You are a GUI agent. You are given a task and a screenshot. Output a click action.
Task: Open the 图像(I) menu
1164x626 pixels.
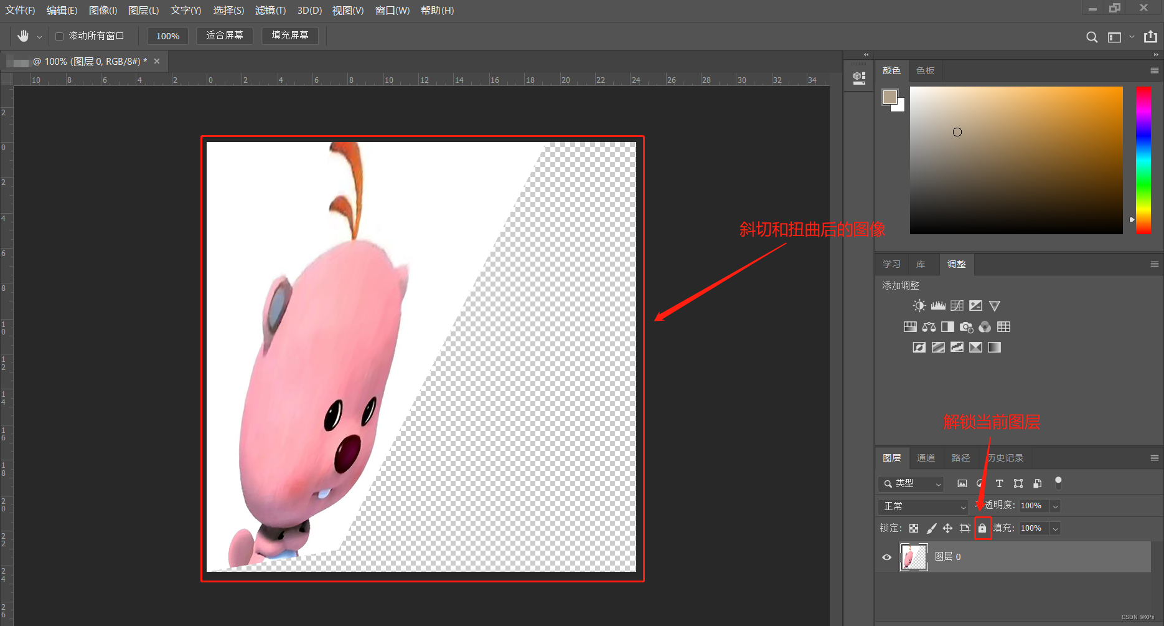(103, 11)
